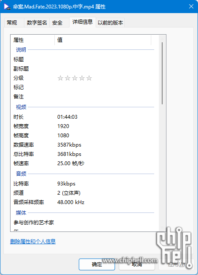198x275 pixels.
Task: Click the 视频 section header
Action: (x=21, y=107)
